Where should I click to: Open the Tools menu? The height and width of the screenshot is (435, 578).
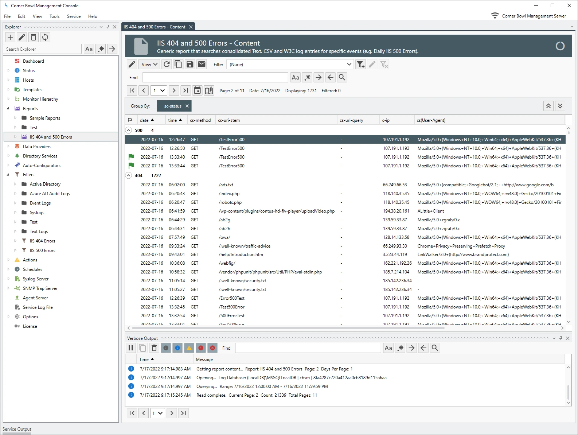pyautogui.click(x=54, y=16)
